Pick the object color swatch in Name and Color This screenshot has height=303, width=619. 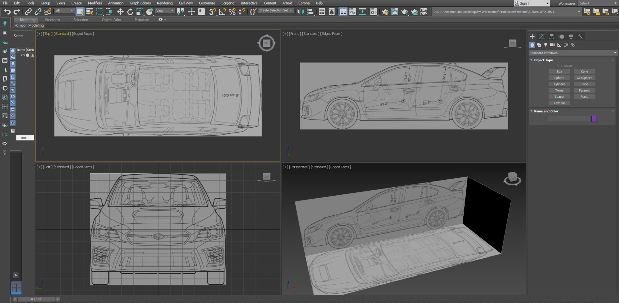click(594, 119)
